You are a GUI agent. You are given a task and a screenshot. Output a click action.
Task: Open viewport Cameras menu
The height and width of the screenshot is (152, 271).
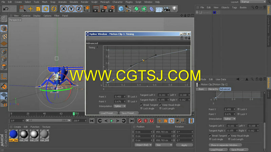26,16
